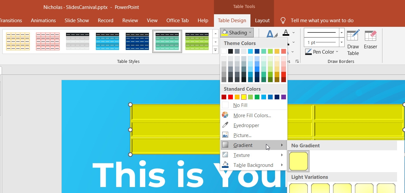Select the Texture menu entry

(254, 155)
